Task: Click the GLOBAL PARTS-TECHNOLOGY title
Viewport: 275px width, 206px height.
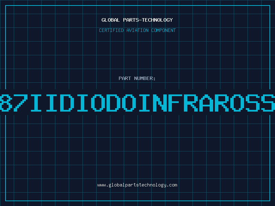Action: click(x=137, y=20)
